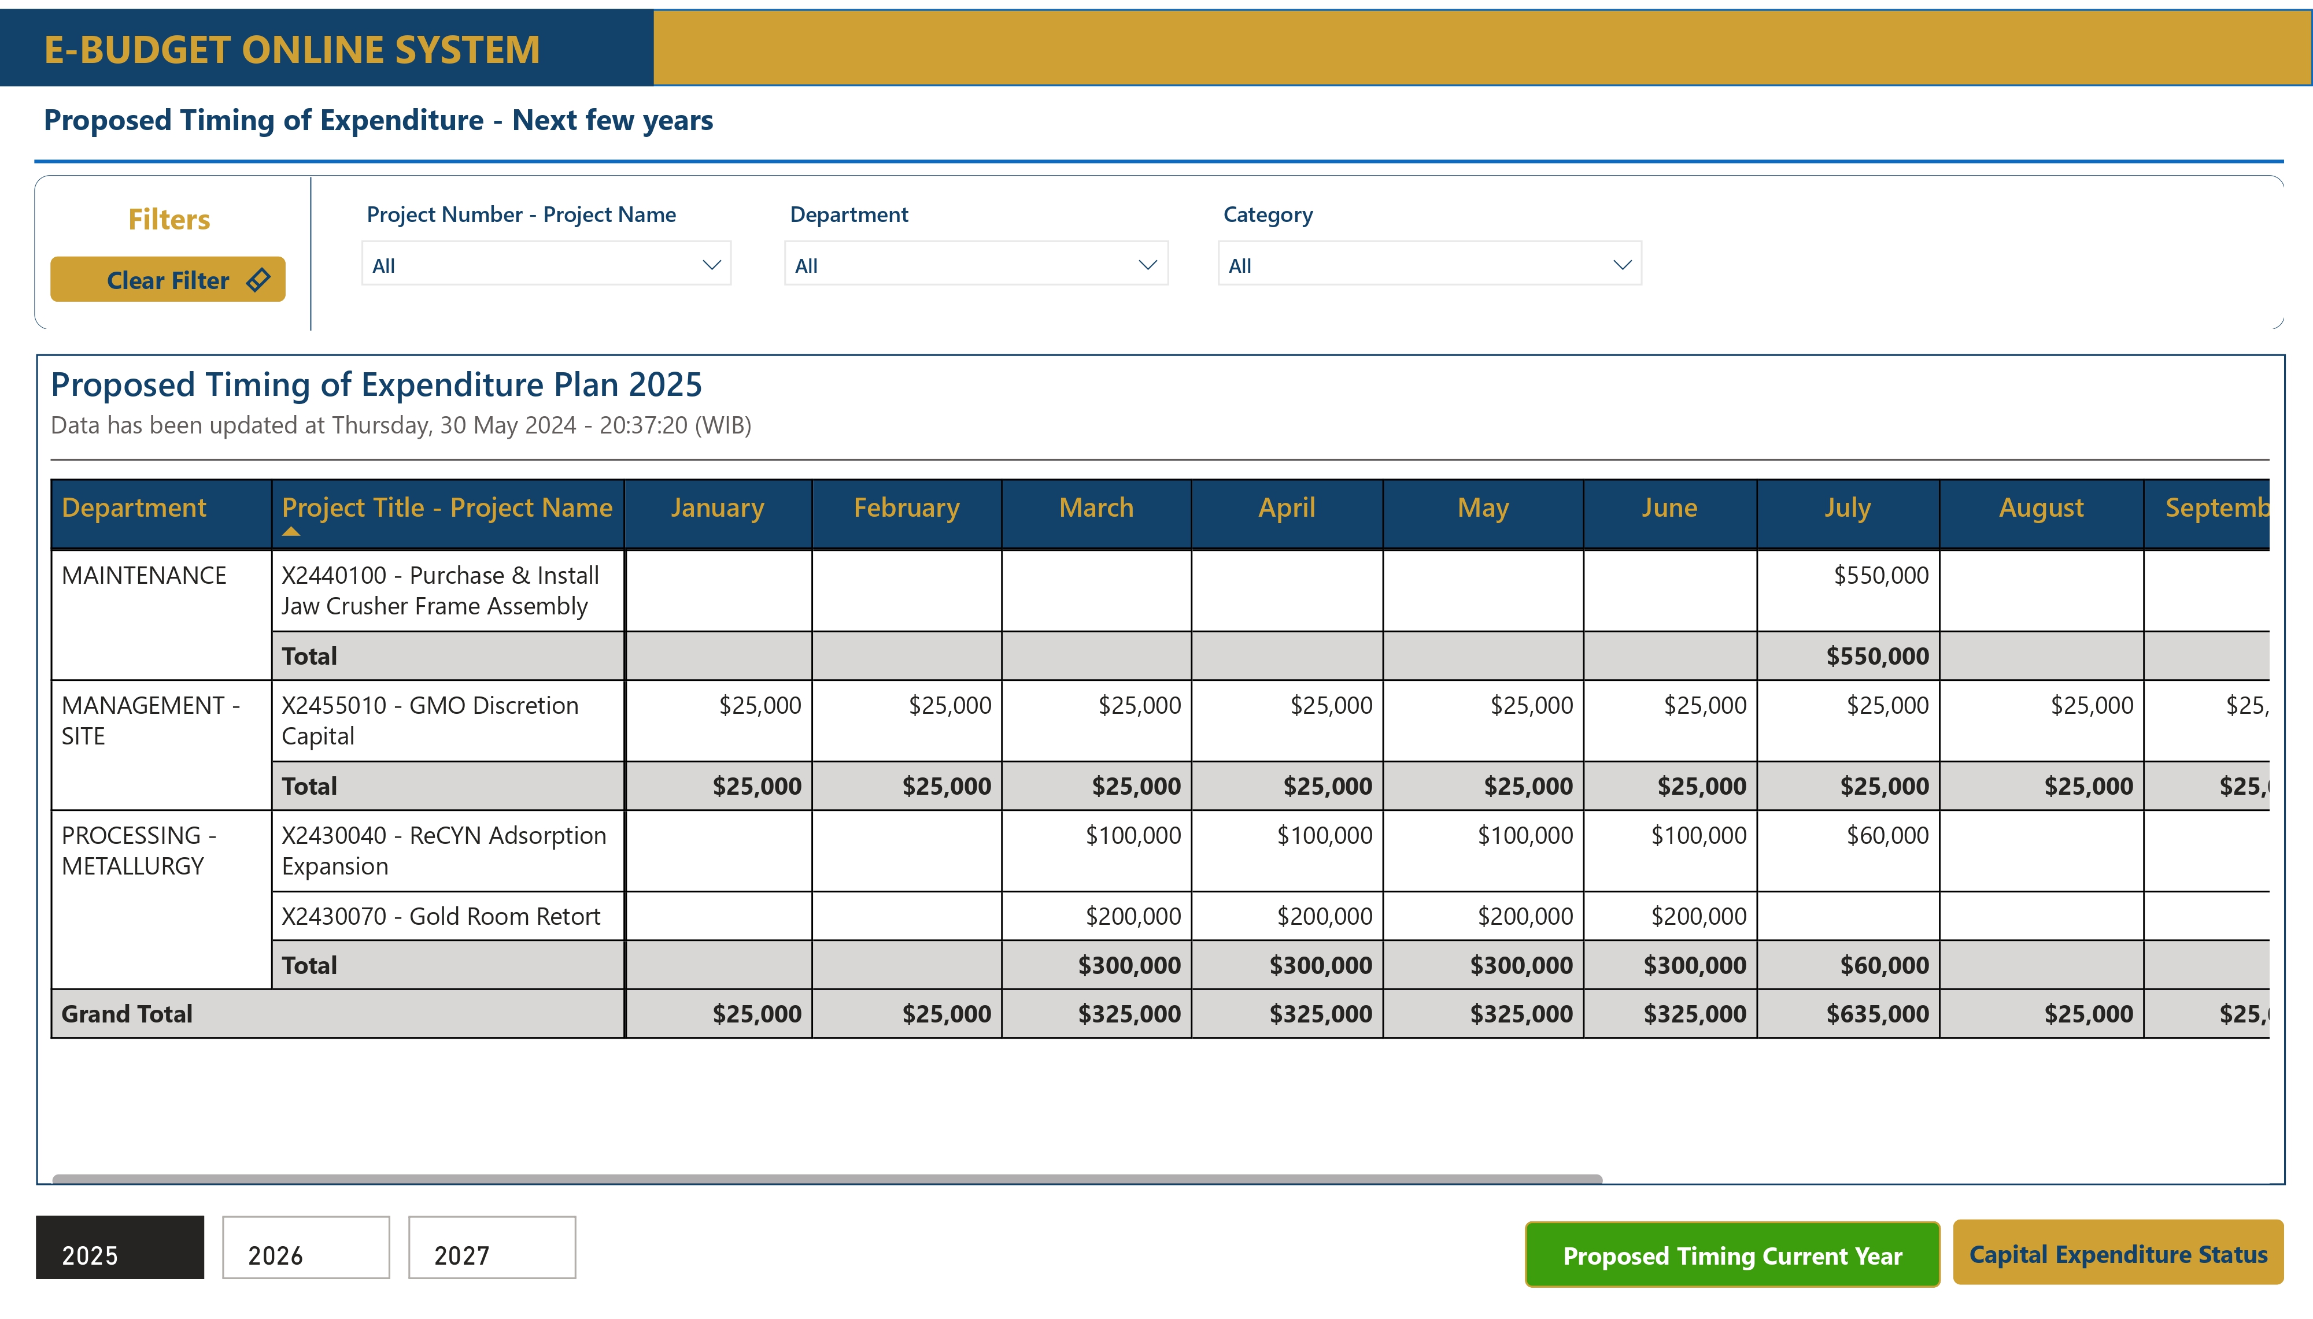Select the 2025 year view
The image size is (2313, 1319).
119,1248
